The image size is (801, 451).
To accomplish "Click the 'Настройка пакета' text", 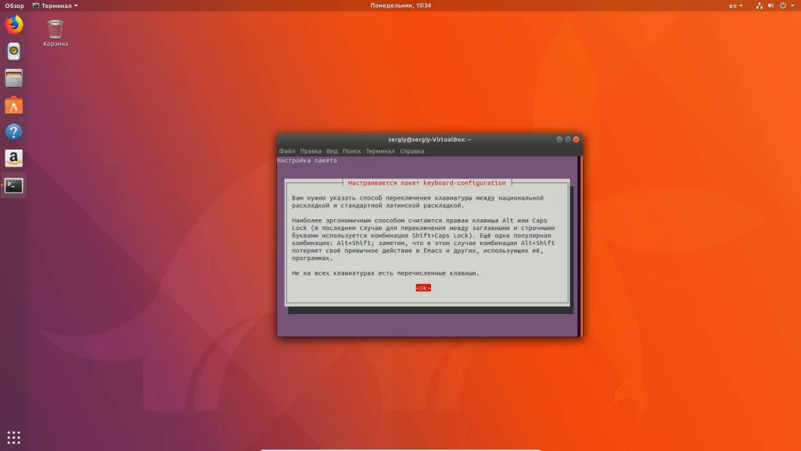I will pos(307,160).
